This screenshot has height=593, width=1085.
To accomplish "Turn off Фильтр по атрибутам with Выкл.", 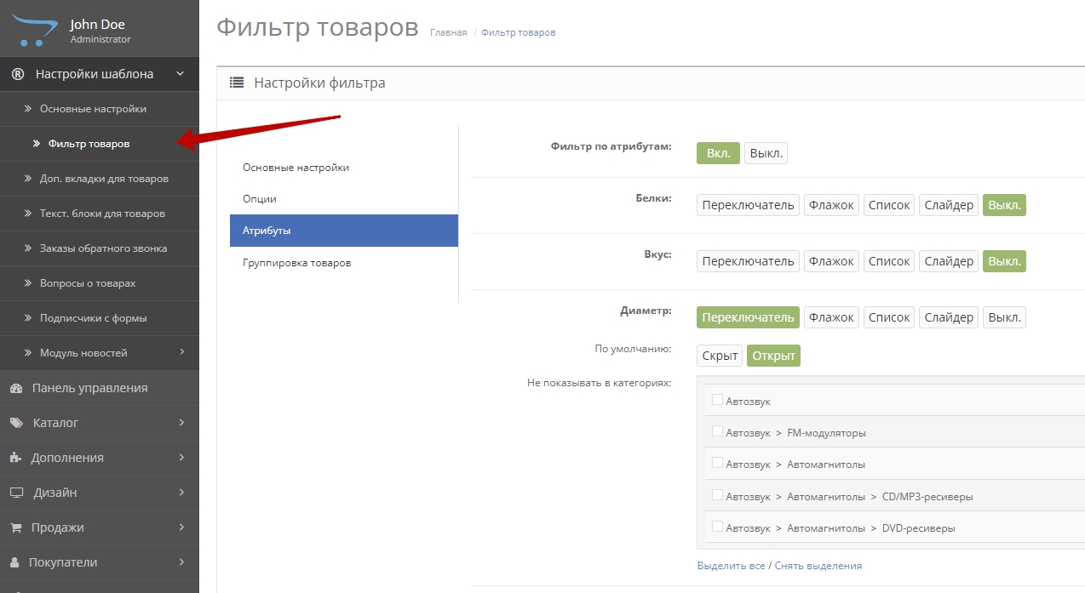I will [766, 153].
